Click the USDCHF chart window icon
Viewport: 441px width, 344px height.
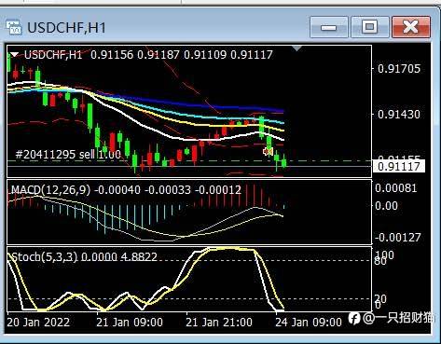click(x=14, y=27)
